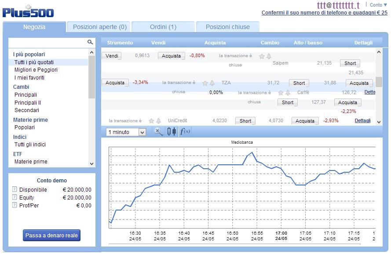
Task: Star the Caffè instrument
Action: pos(281,93)
